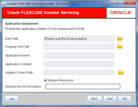Focus Security Key for Encryption field
Viewport: 138px width, 107px height.
tap(83, 86)
